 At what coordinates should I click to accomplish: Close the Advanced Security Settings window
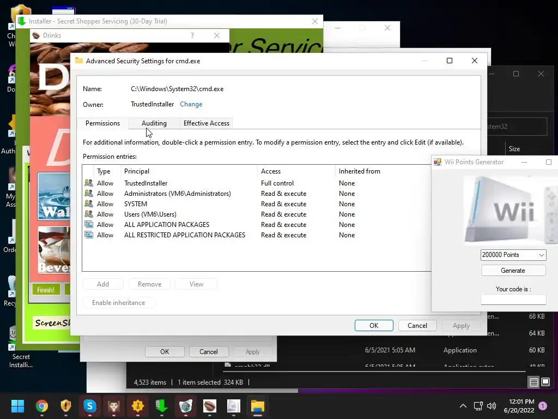coord(475,61)
